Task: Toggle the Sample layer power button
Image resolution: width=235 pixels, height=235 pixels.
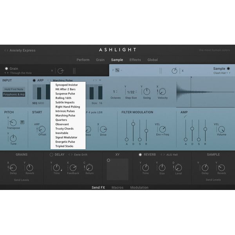Action: click(x=228, y=69)
